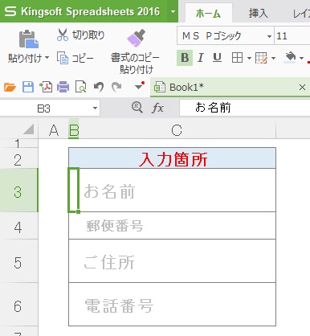
Task: Switch to the 挿入 tab
Action: [x=258, y=13]
